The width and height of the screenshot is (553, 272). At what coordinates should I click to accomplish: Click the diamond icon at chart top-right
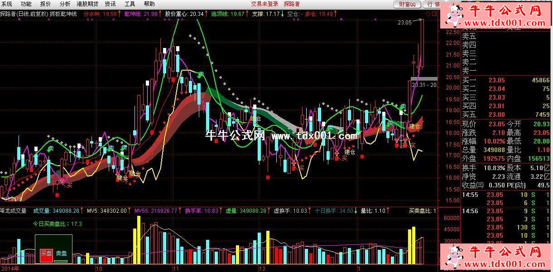(x=428, y=14)
